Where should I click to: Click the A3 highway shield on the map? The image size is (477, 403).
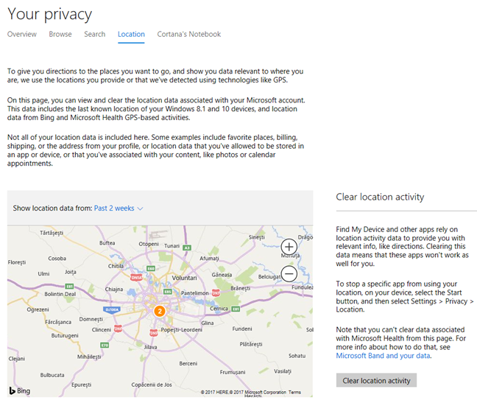point(187,248)
